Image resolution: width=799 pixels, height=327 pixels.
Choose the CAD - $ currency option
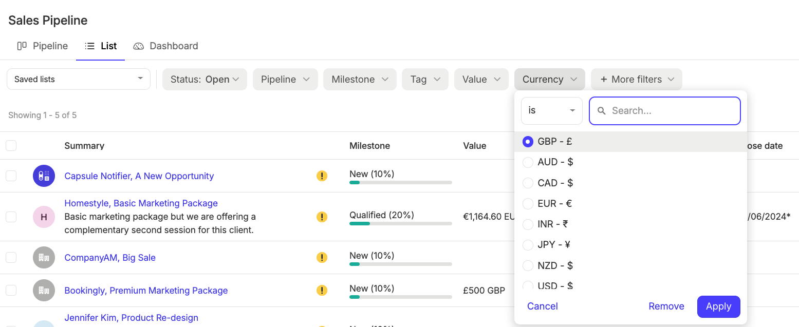coord(630,183)
